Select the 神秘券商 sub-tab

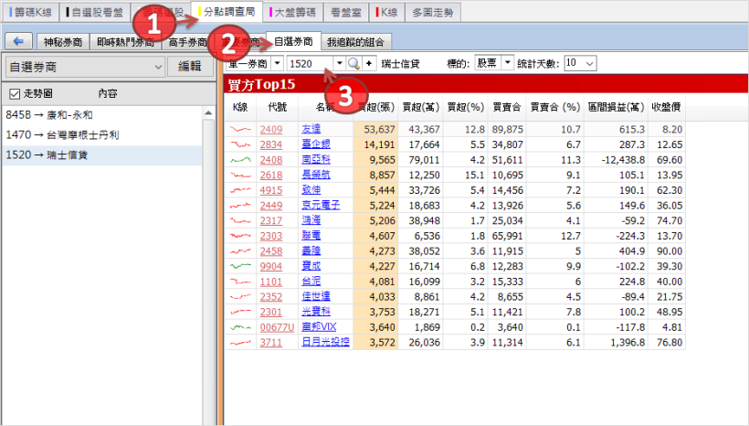pyautogui.click(x=63, y=42)
